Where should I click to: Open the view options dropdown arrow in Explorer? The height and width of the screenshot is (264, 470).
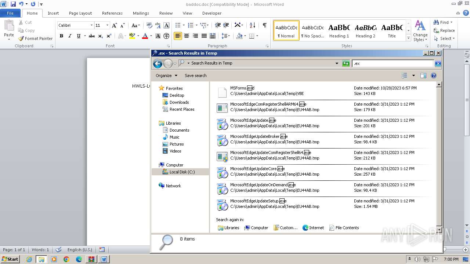point(413,76)
